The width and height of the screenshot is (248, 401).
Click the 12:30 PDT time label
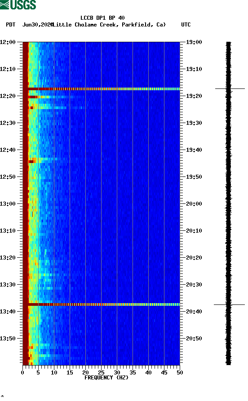point(8,123)
